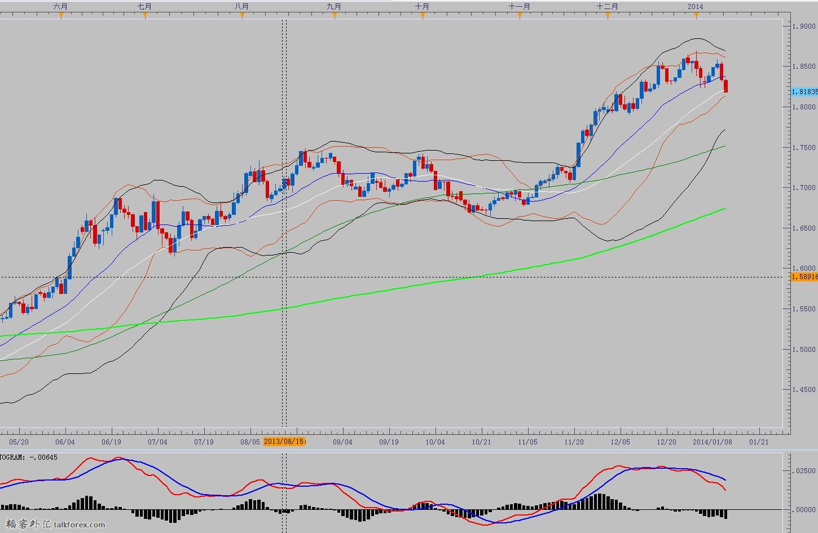
Task: Click the 07/19 date axis label
Action: pyautogui.click(x=204, y=442)
